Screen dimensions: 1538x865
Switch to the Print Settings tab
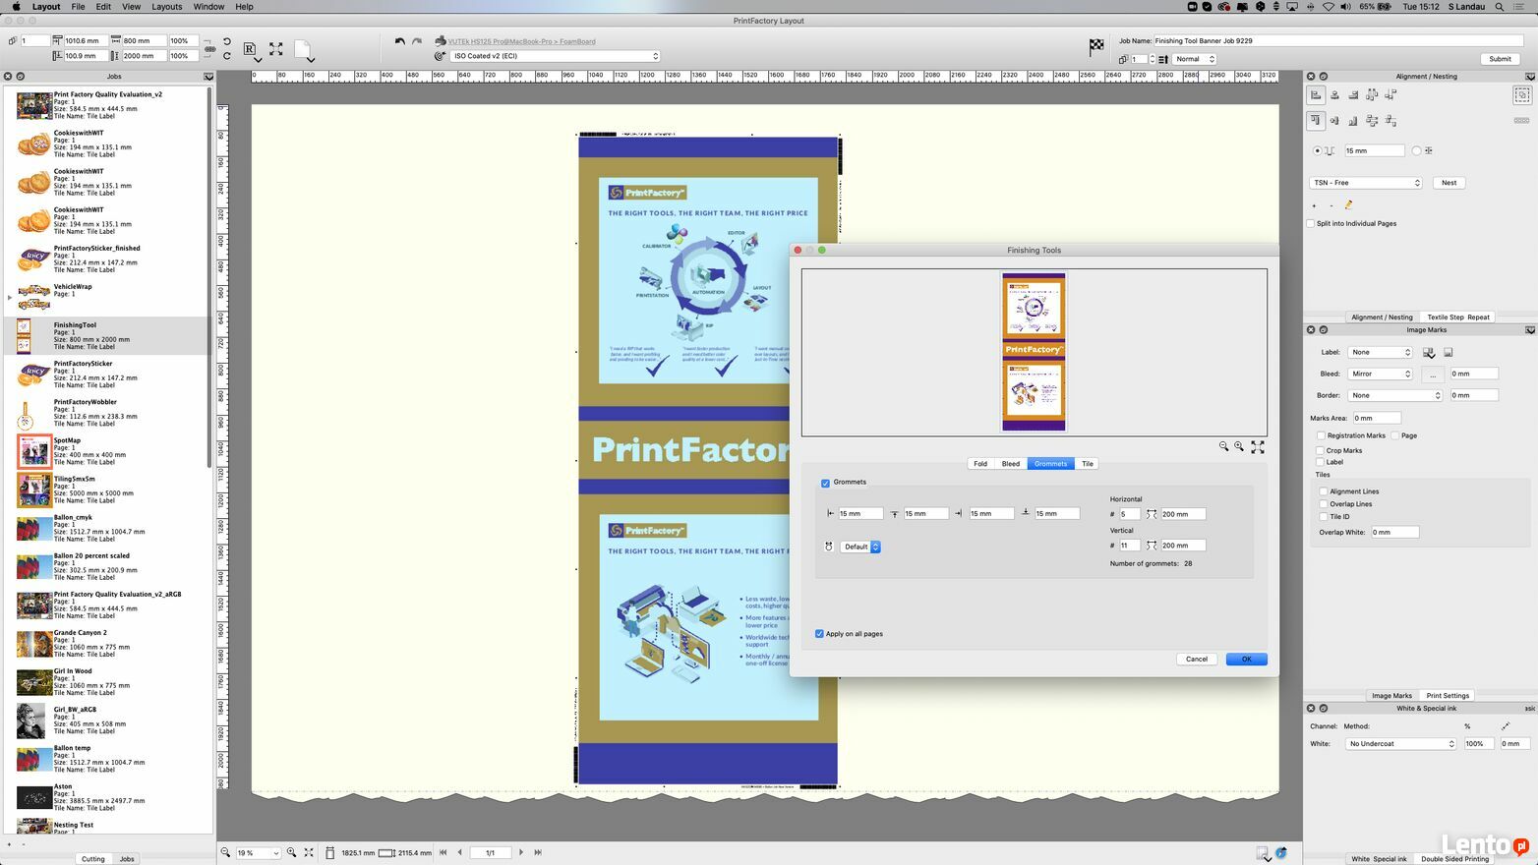(x=1448, y=696)
